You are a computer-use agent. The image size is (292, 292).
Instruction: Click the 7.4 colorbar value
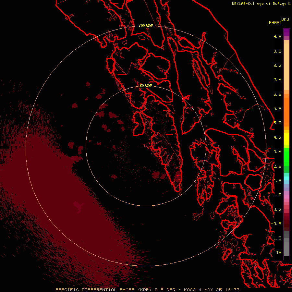[277, 80]
